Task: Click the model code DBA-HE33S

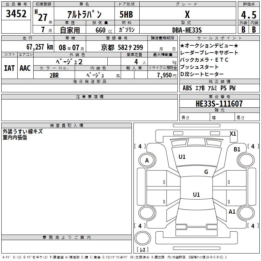Action: 187,30
